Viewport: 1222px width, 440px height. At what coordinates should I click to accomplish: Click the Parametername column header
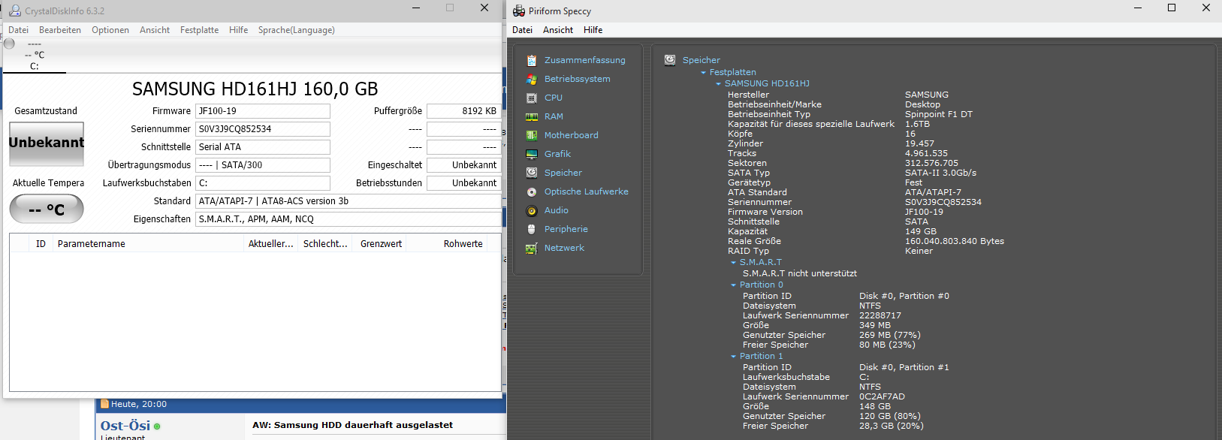pyautogui.click(x=149, y=244)
